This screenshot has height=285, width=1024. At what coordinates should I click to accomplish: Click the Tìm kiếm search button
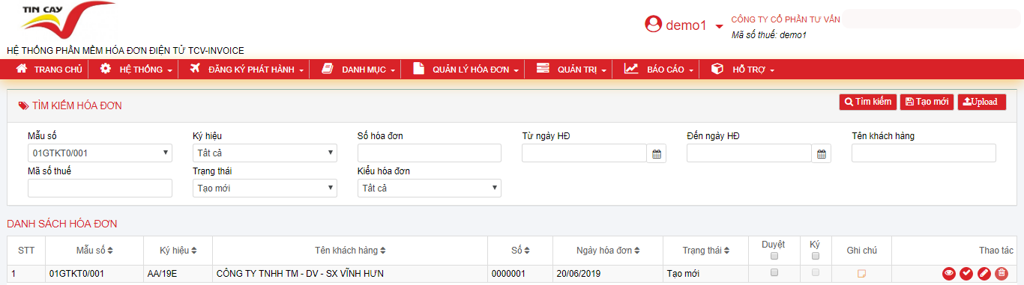[x=867, y=102]
